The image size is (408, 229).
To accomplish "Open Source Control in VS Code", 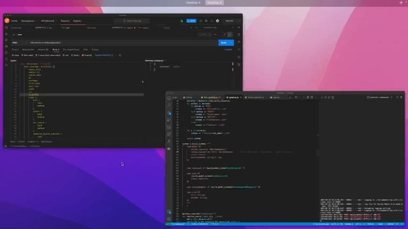I will [x=169, y=113].
